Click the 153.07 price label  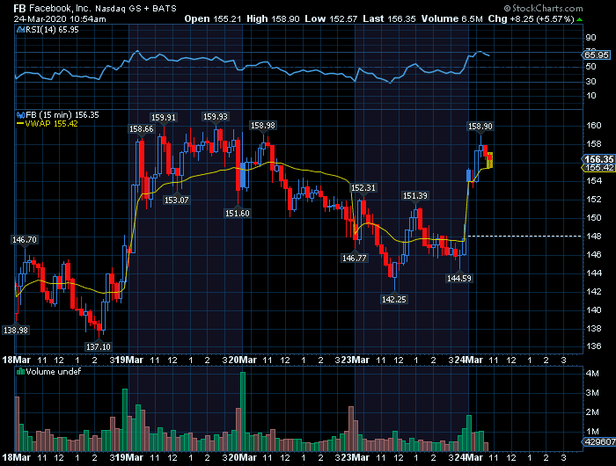pyautogui.click(x=176, y=200)
